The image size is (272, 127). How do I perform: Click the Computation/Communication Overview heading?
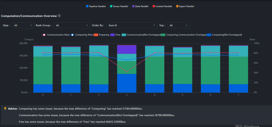click(x=29, y=16)
